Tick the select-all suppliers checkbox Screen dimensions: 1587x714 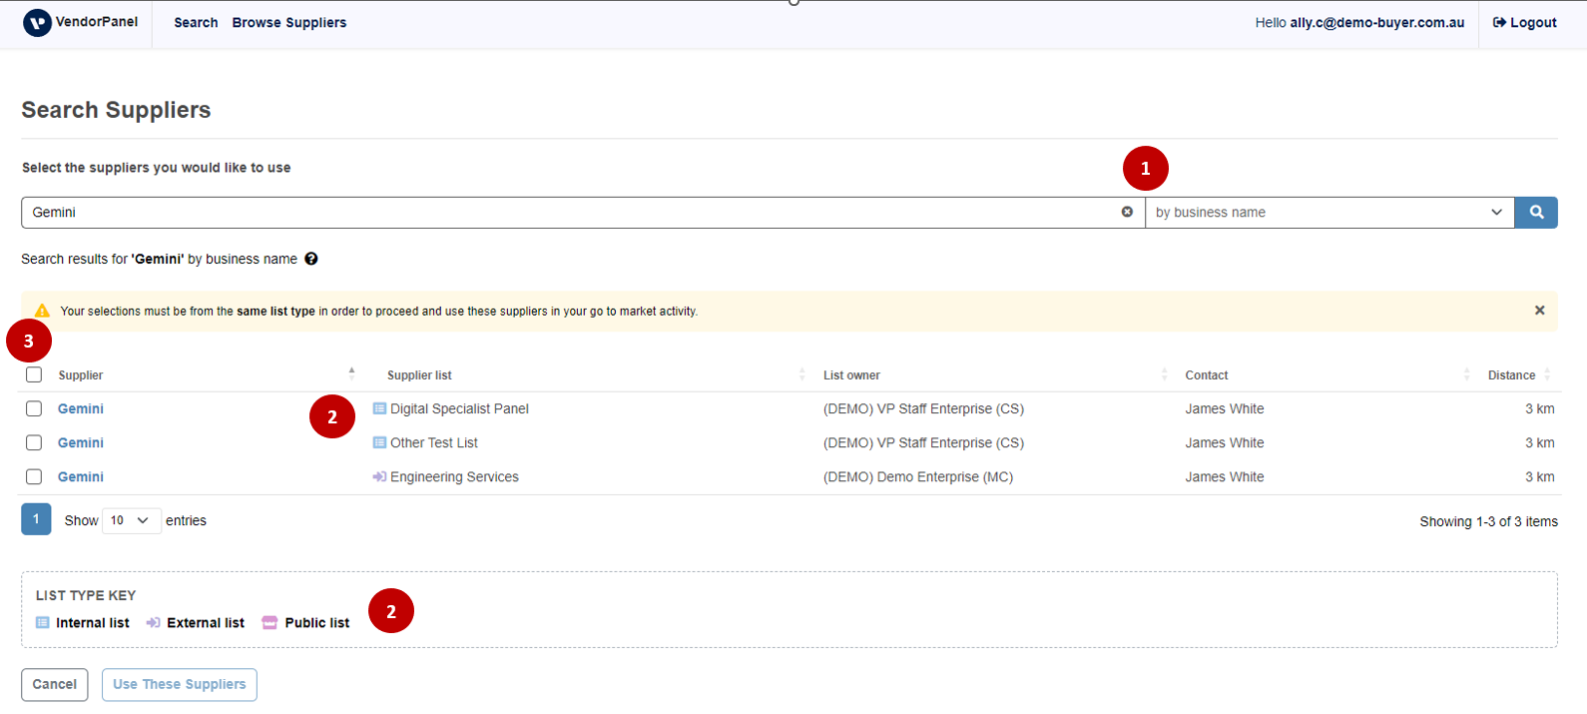click(x=34, y=374)
